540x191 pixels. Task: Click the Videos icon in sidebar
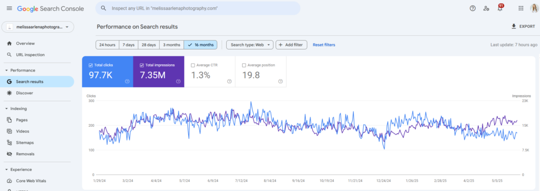click(x=9, y=131)
